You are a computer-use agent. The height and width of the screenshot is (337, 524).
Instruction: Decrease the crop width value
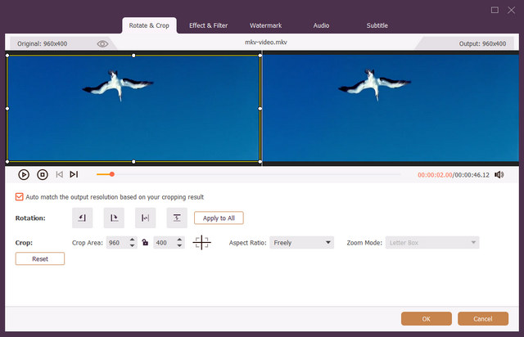coord(133,245)
